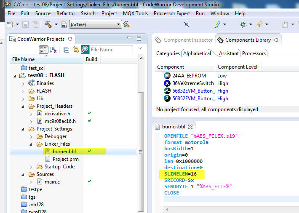The width and height of the screenshot is (299, 213).
Task: Expand the Lib folder
Action: tap(23, 99)
